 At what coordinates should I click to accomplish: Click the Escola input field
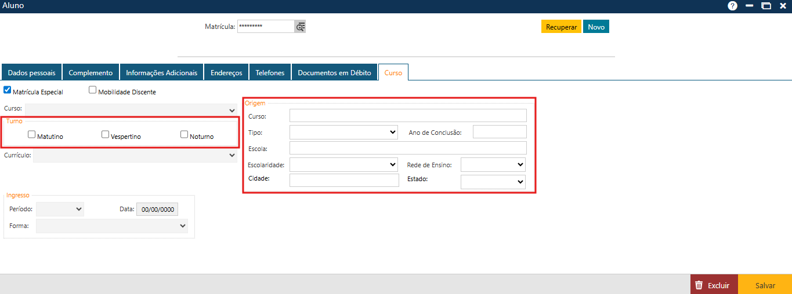point(408,148)
